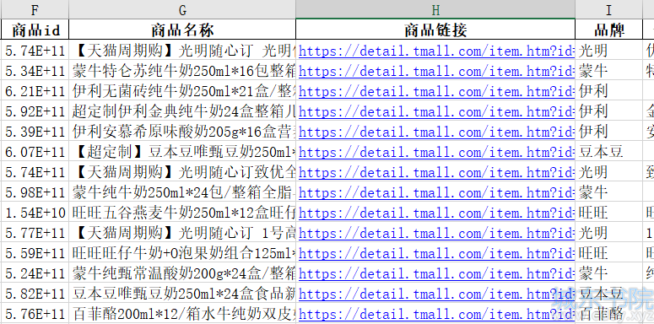Select cell 蒙牛特仑苏纯牛奶250ml*16包

(x=182, y=71)
